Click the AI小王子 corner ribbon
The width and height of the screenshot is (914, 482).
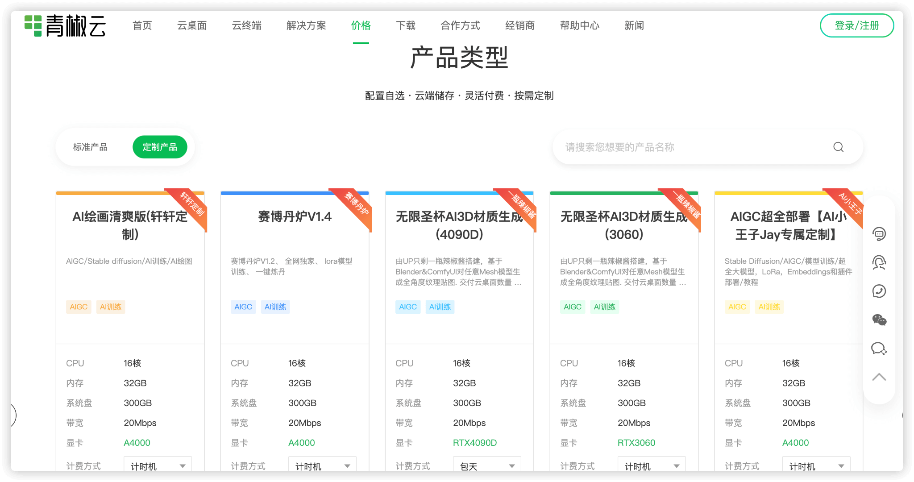(850, 204)
